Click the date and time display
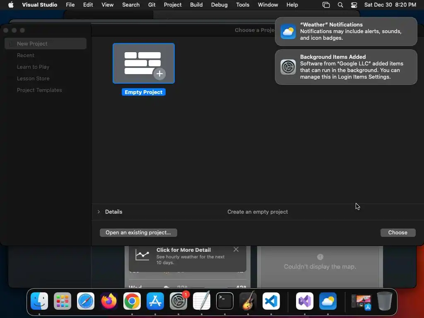This screenshot has width=424, height=318. point(390,5)
